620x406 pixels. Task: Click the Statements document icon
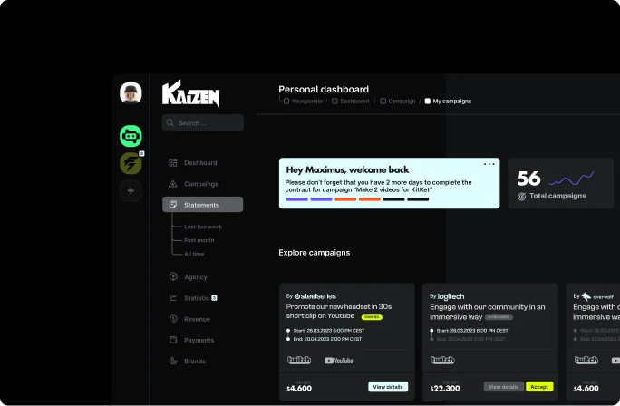[x=173, y=205]
